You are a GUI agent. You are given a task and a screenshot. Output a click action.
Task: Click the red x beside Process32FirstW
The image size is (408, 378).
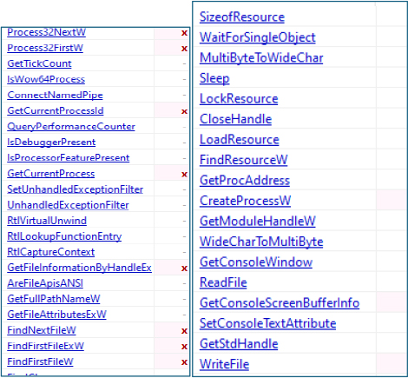click(x=184, y=49)
